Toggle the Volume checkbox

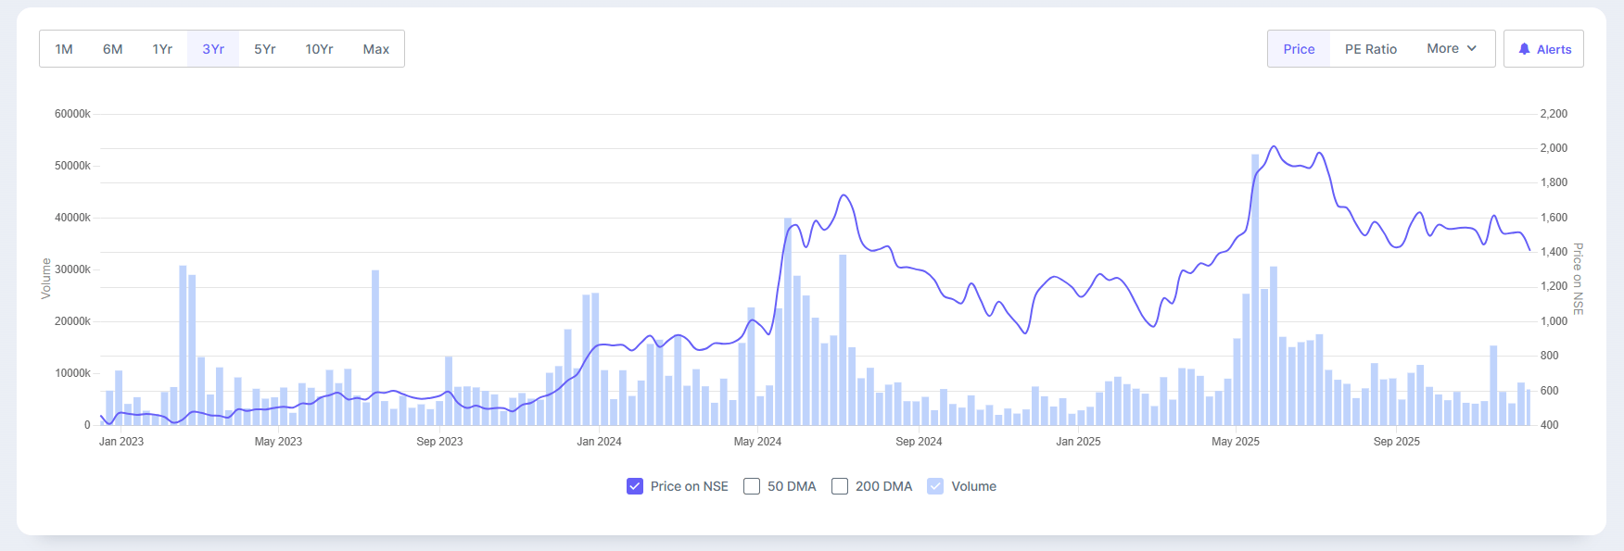click(935, 486)
